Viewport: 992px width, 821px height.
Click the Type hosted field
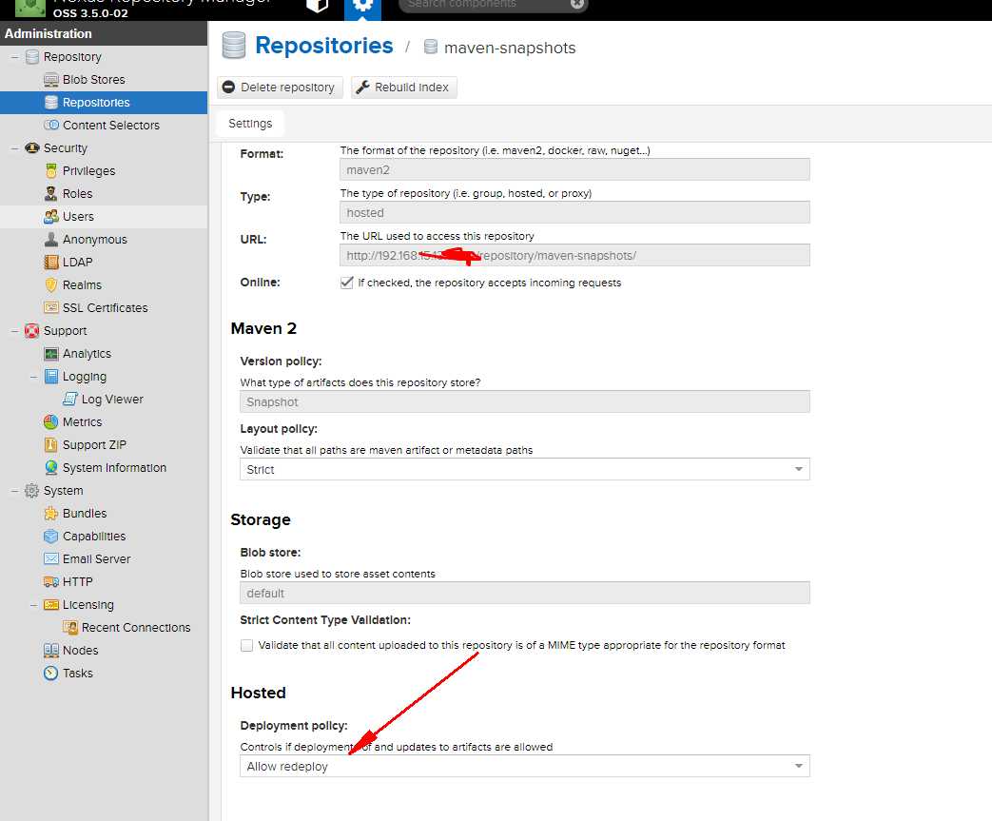pos(574,213)
